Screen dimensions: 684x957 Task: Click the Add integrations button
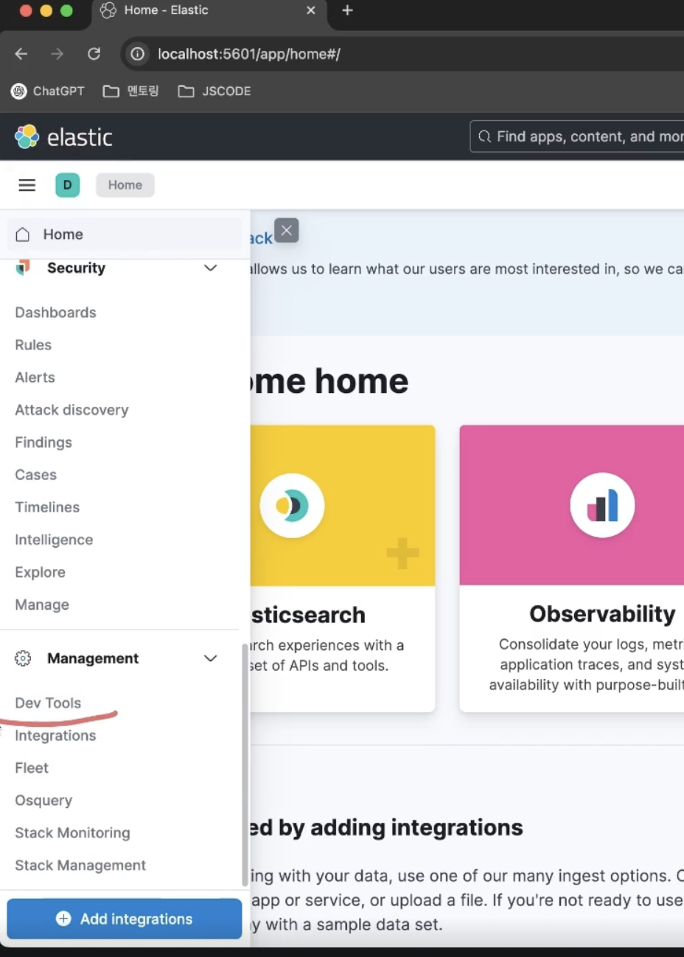(125, 919)
